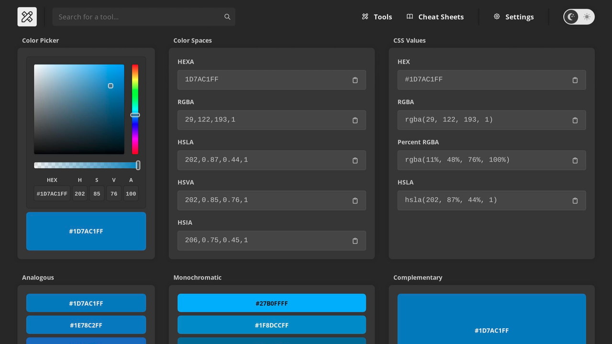Copy the RGBA color space value
The width and height of the screenshot is (612, 344).
pos(355,120)
